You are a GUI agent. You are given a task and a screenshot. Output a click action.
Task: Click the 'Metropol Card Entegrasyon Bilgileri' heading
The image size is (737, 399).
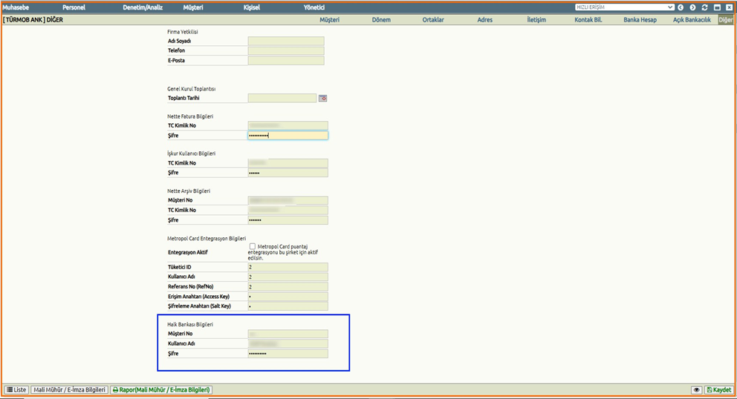tap(207, 239)
